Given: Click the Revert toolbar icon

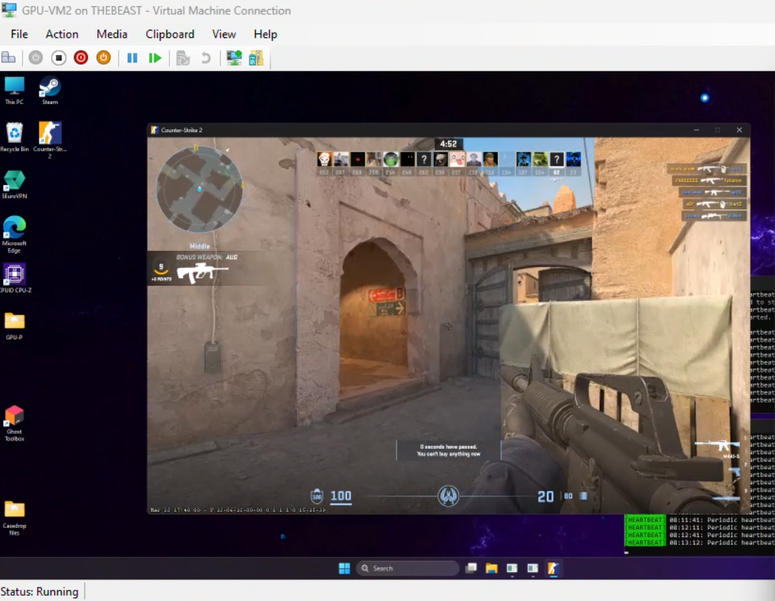Looking at the screenshot, I should (206, 58).
